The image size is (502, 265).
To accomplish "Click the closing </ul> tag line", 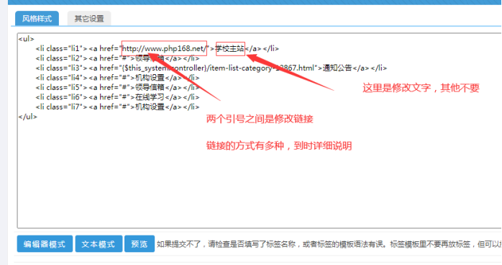I will pos(28,117).
